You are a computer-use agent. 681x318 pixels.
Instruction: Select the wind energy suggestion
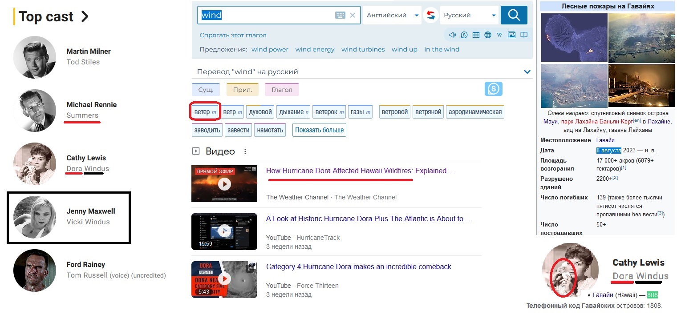coord(315,49)
